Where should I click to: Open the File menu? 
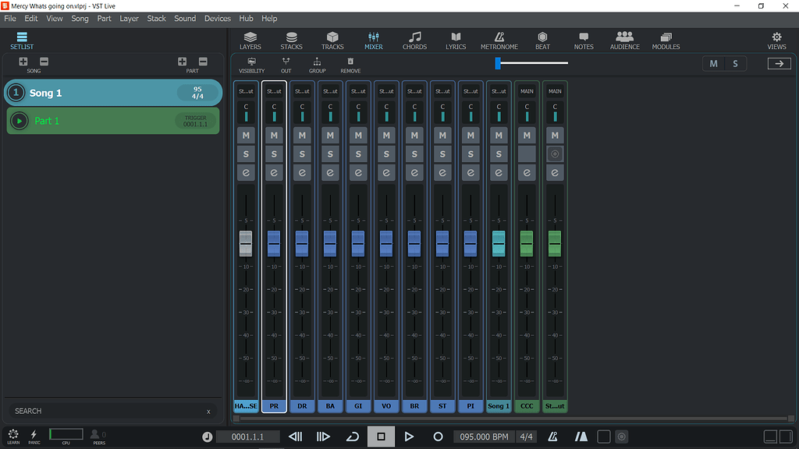point(10,18)
